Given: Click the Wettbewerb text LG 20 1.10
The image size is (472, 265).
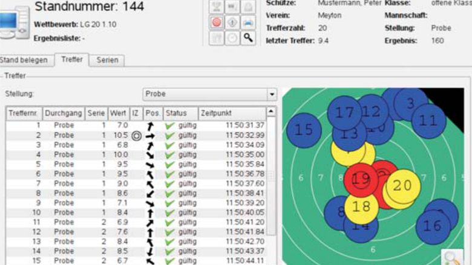Looking at the screenshot, I should (x=98, y=24).
